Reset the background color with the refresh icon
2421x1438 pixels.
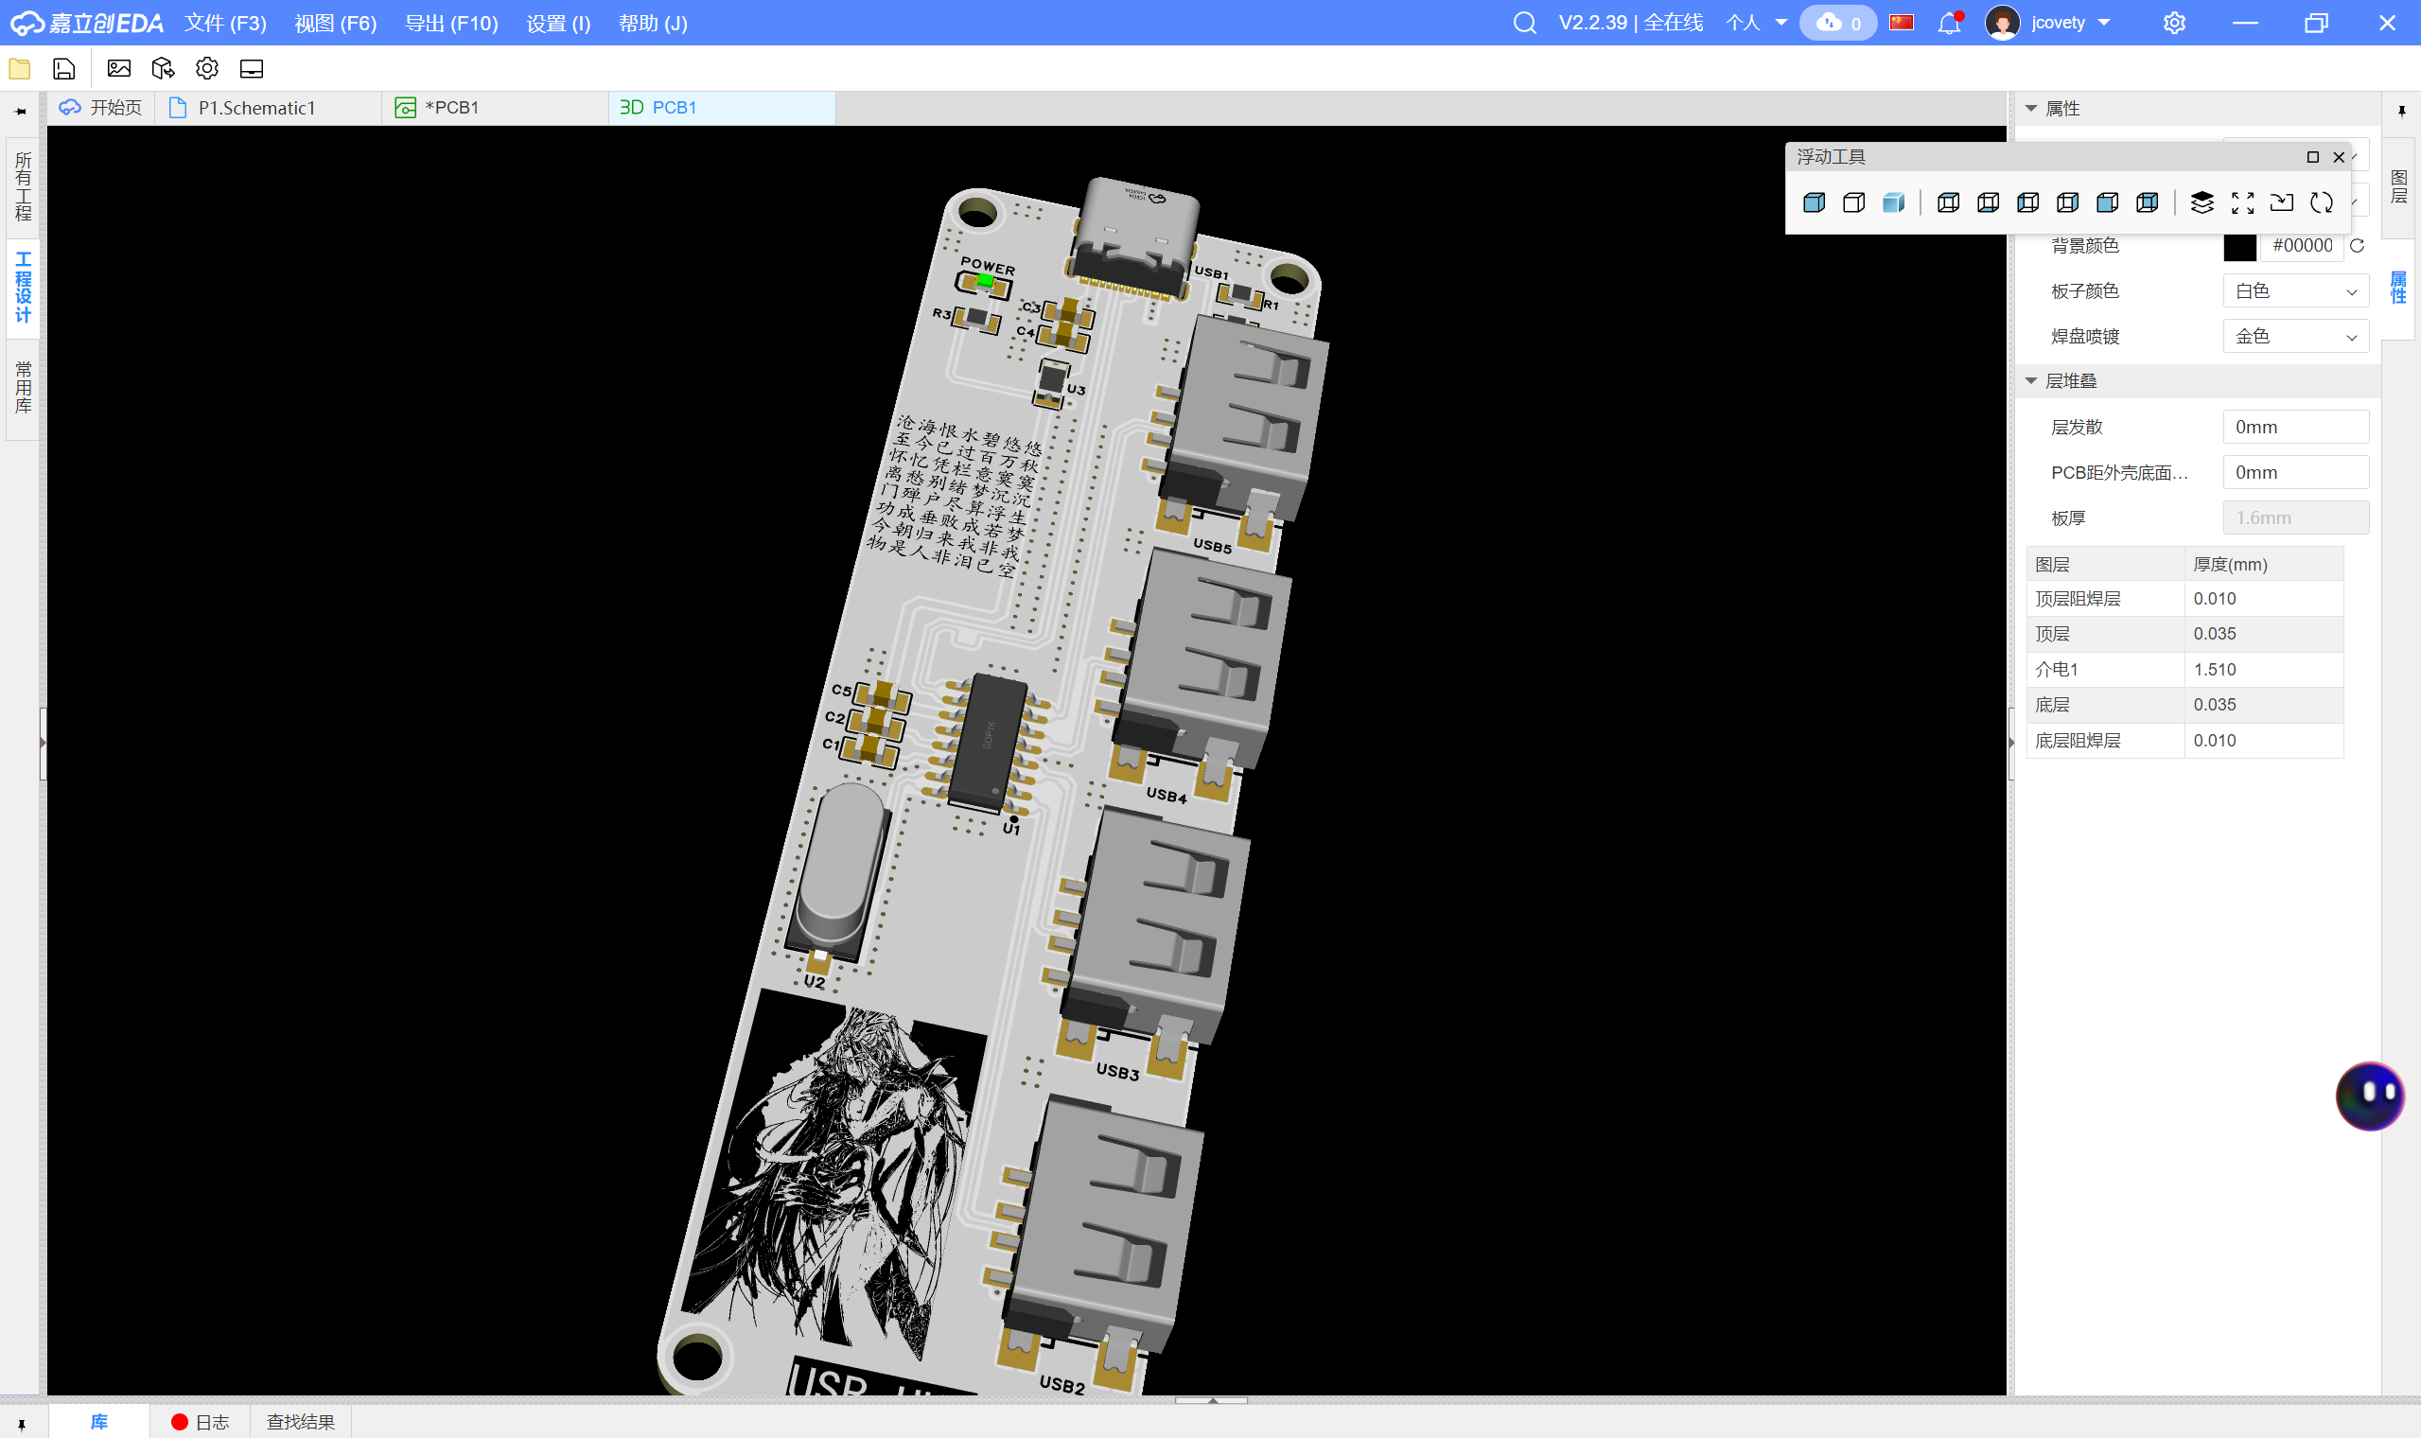(x=2357, y=246)
